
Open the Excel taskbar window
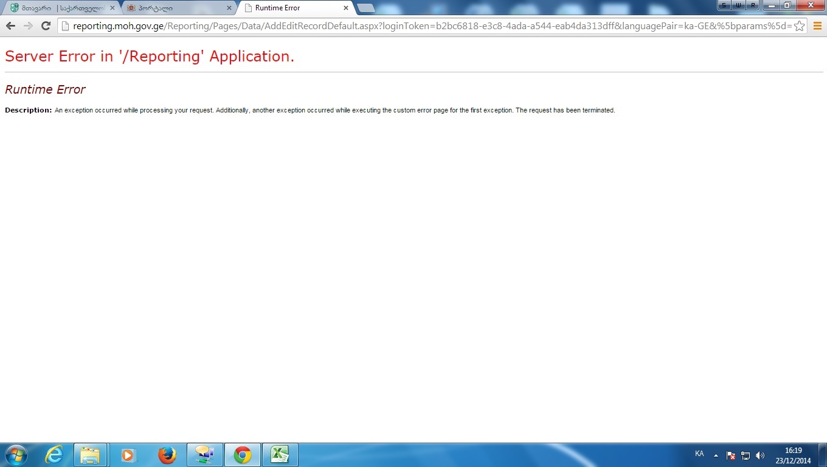[x=280, y=455]
